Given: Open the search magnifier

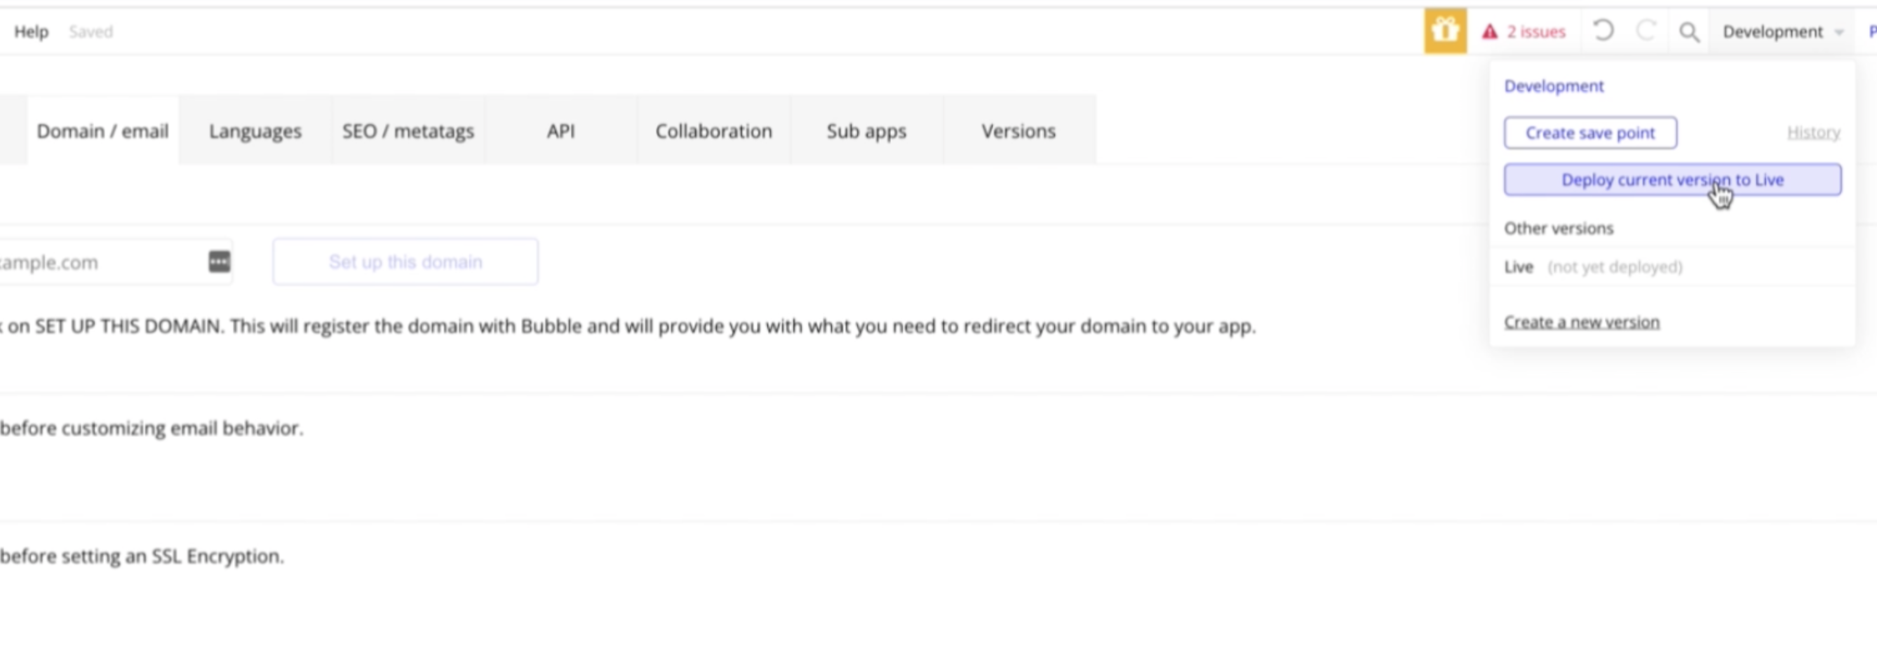Looking at the screenshot, I should [x=1689, y=32].
